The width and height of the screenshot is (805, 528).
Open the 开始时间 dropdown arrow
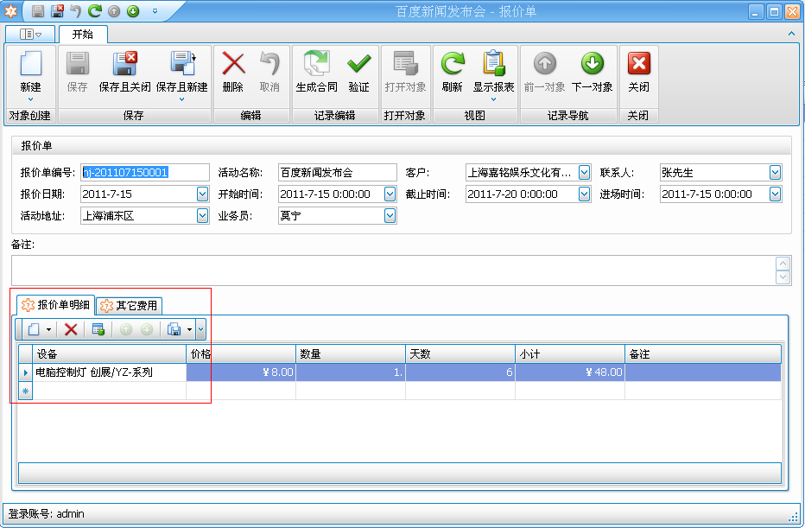point(390,194)
